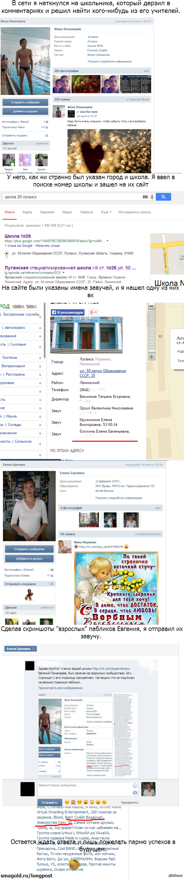Expand the 'Ещё' search menu
Screen dimensions: 184x879
(x=106, y=212)
